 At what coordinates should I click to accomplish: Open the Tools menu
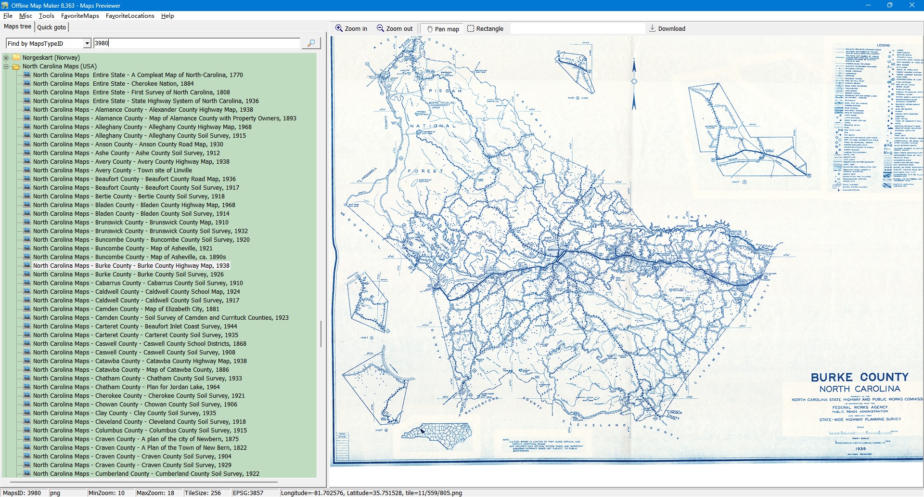(x=46, y=16)
